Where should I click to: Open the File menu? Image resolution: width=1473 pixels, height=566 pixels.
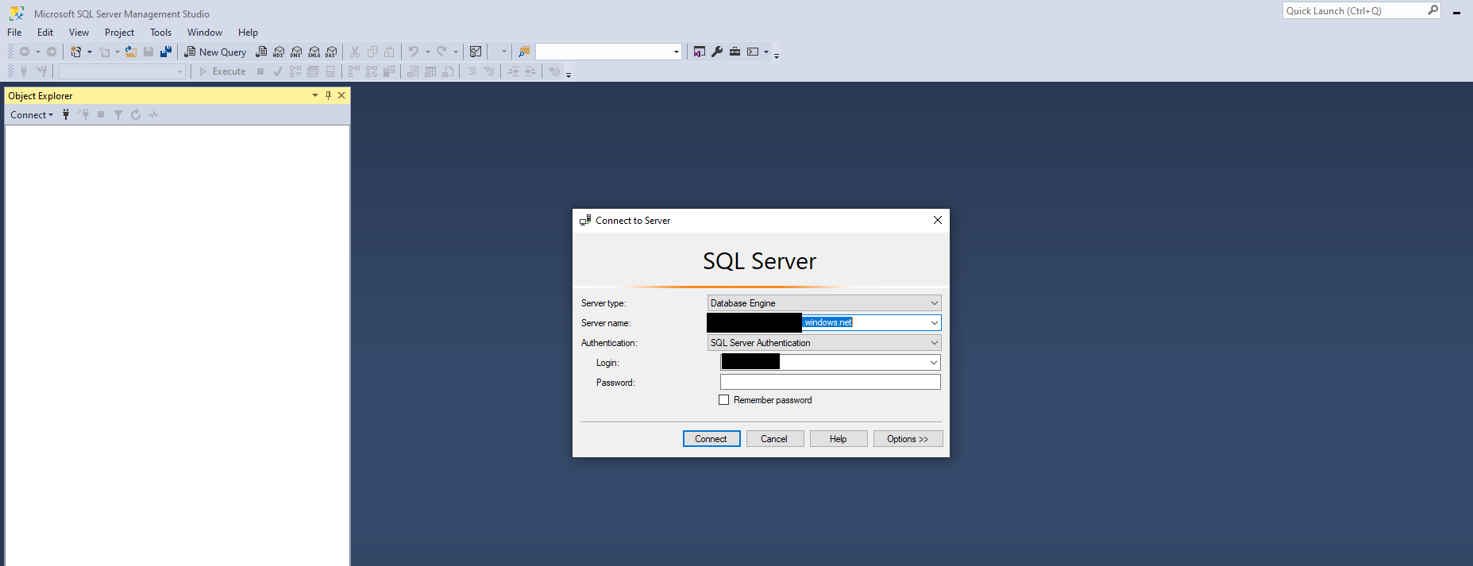[x=14, y=33]
